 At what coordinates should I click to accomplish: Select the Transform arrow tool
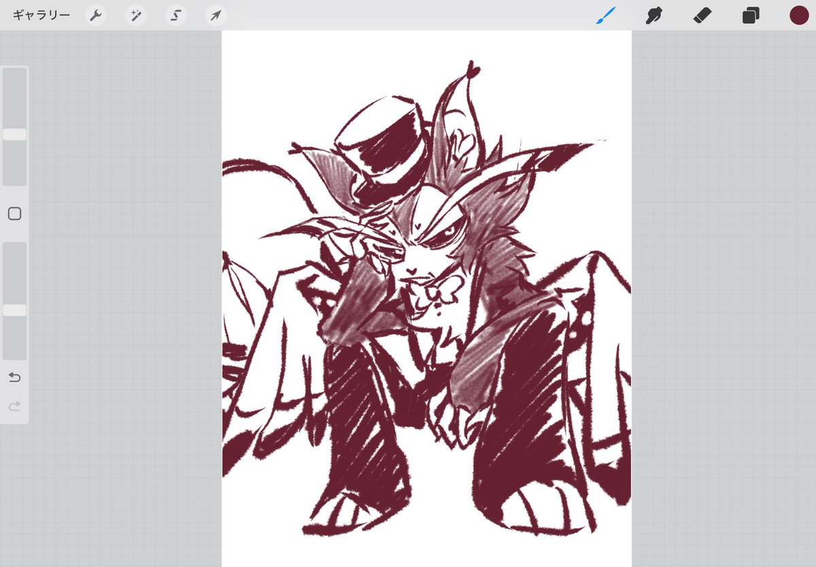pos(216,15)
